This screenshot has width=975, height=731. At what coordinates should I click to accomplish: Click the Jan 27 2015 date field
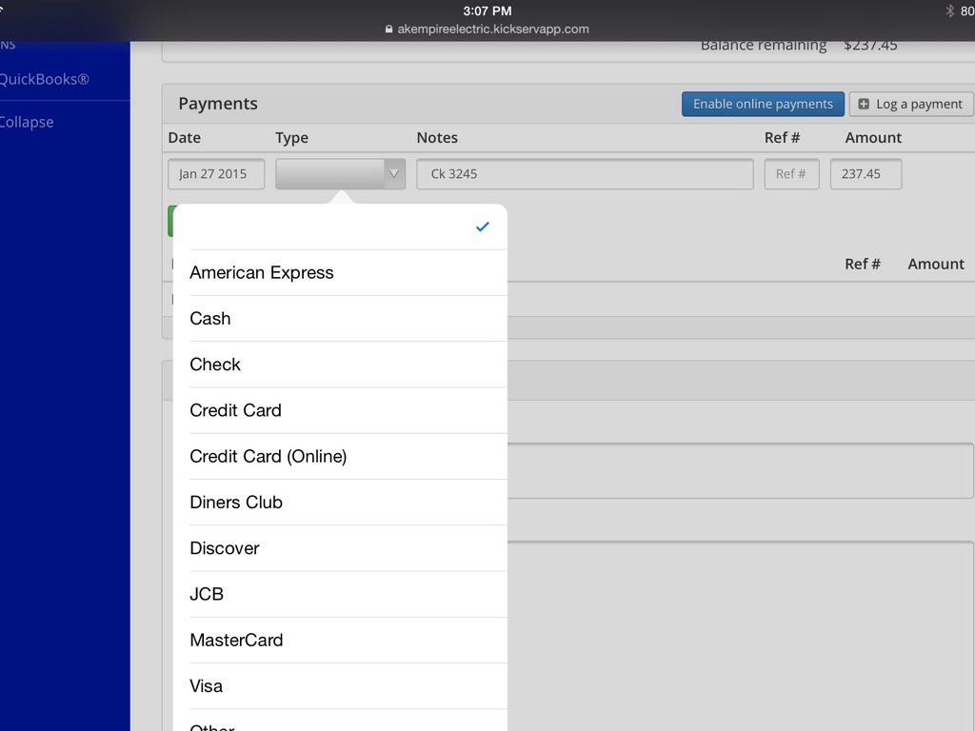click(x=216, y=174)
